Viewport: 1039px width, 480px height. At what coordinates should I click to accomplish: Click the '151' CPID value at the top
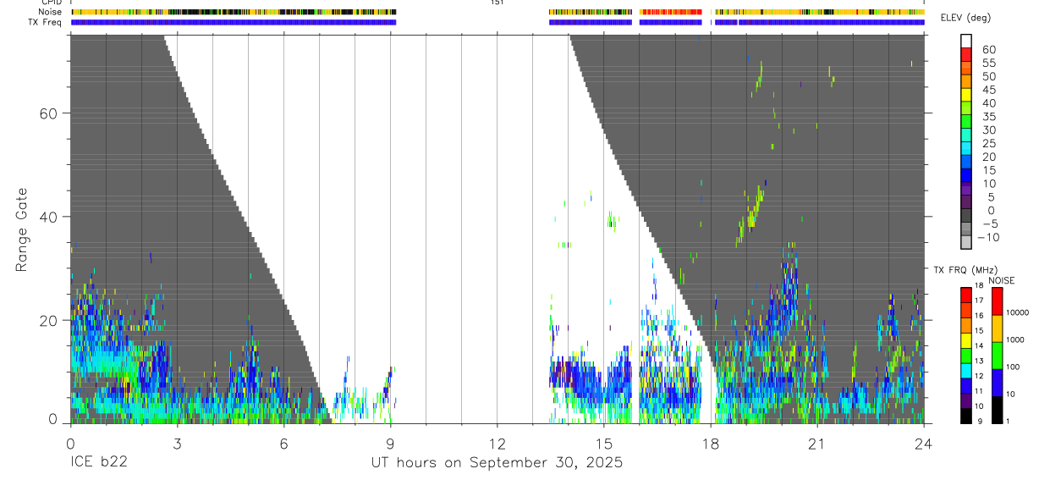pyautogui.click(x=498, y=3)
